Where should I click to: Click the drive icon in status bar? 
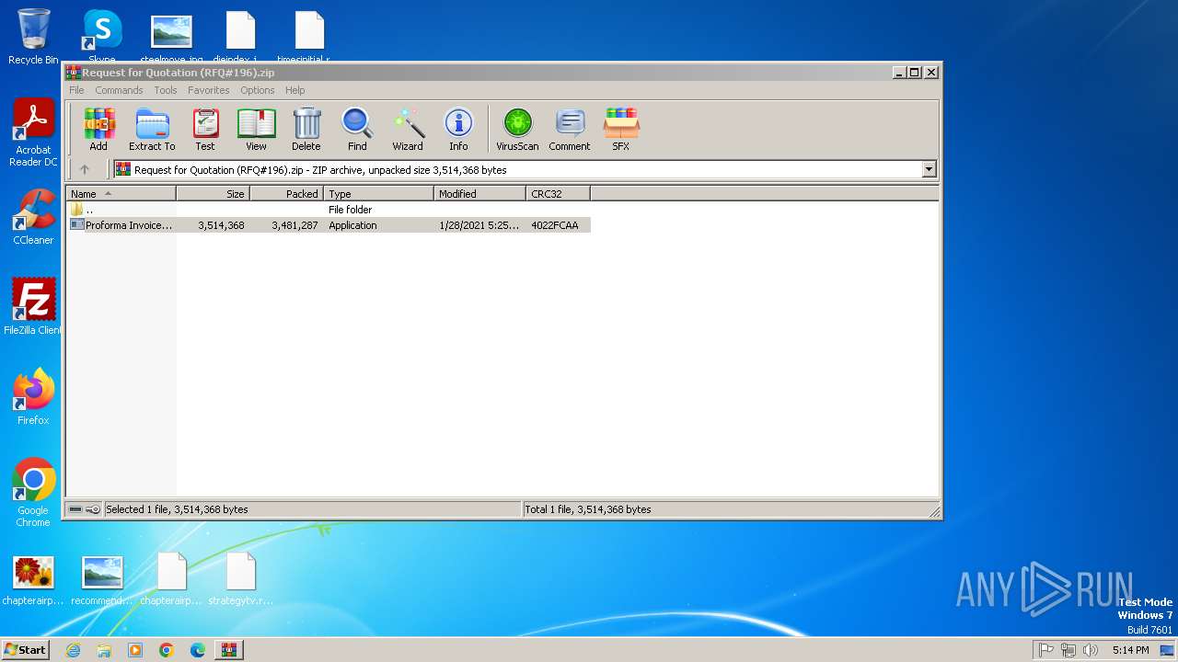pyautogui.click(x=75, y=509)
